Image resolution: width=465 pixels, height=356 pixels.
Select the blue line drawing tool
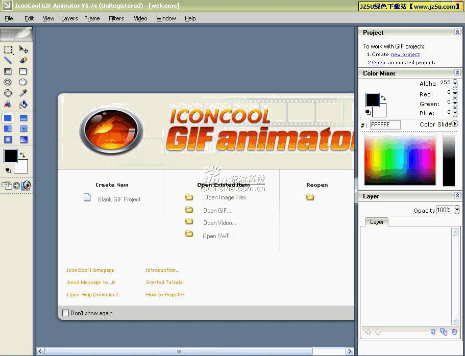pyautogui.click(x=8, y=60)
